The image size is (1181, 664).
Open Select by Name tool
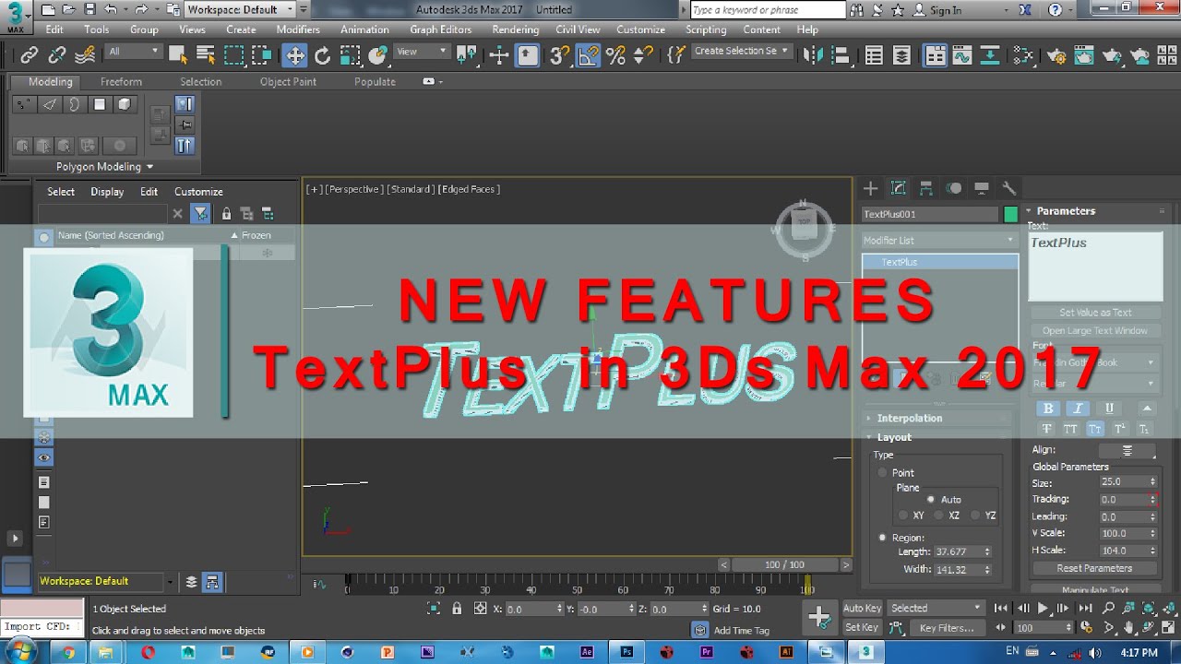pos(207,55)
